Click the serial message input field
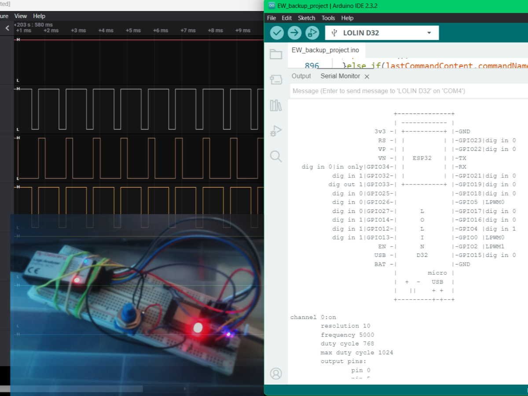 pos(405,91)
